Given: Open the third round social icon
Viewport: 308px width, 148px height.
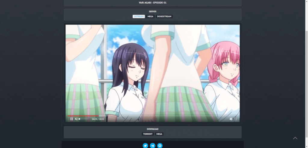Looking at the screenshot, I should (x=160, y=146).
